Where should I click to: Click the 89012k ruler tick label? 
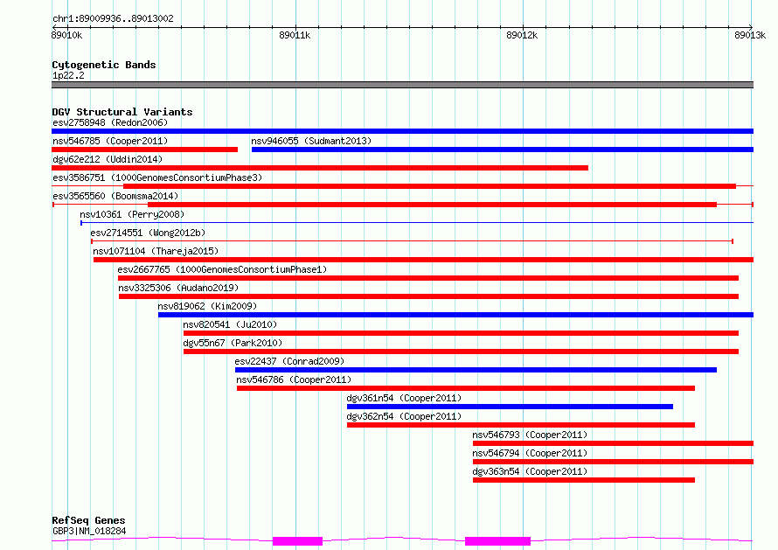pos(522,35)
